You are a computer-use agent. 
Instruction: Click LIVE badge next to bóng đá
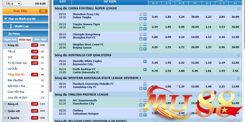[x=35, y=45]
